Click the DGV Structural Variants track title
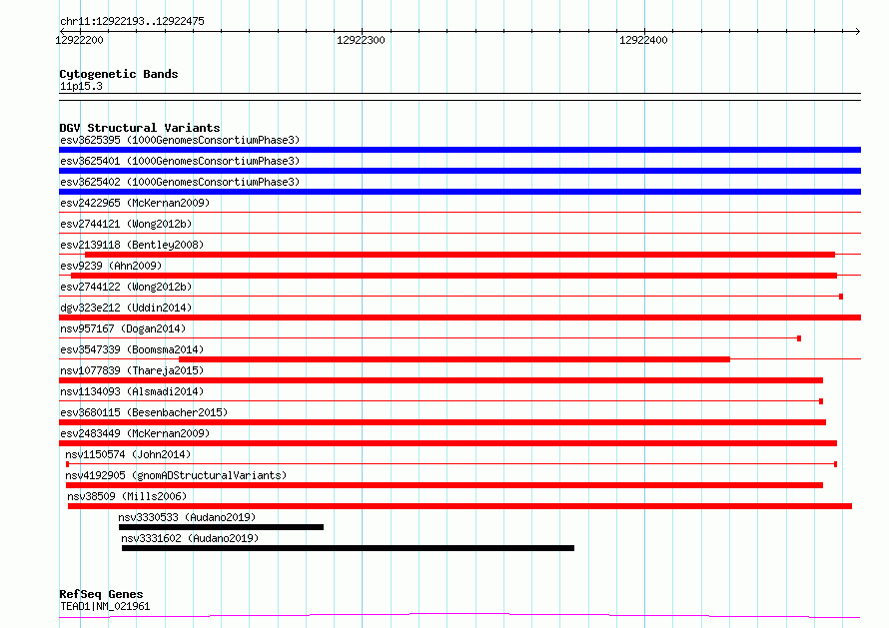The width and height of the screenshot is (889, 628). [x=140, y=128]
